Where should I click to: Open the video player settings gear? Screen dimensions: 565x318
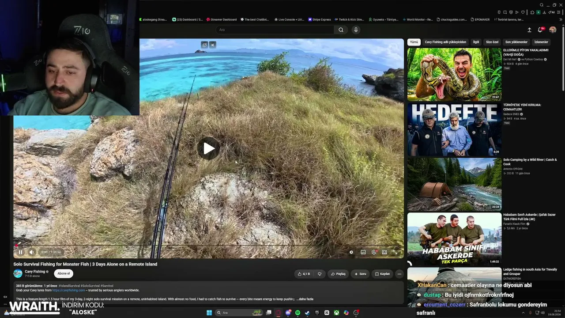(x=374, y=252)
